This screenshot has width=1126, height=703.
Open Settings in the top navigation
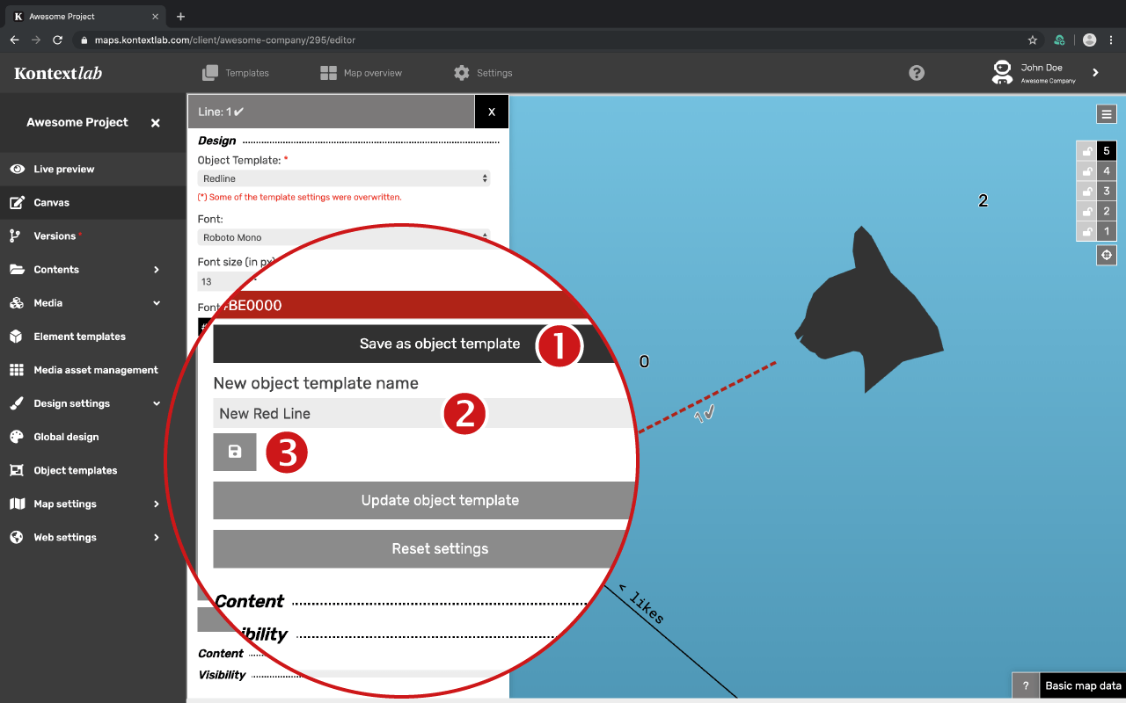[483, 73]
